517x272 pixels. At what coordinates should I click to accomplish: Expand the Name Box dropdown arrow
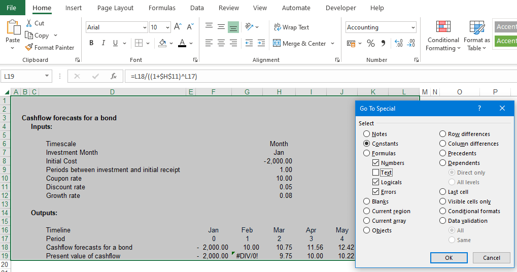pyautogui.click(x=47, y=76)
